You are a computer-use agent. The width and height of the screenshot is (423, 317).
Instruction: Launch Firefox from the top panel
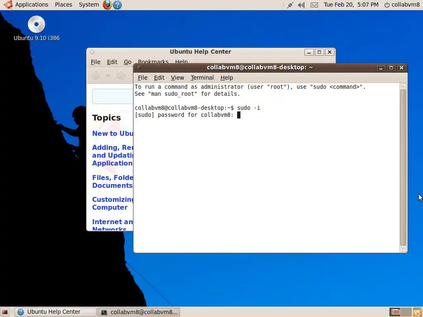[x=107, y=5]
